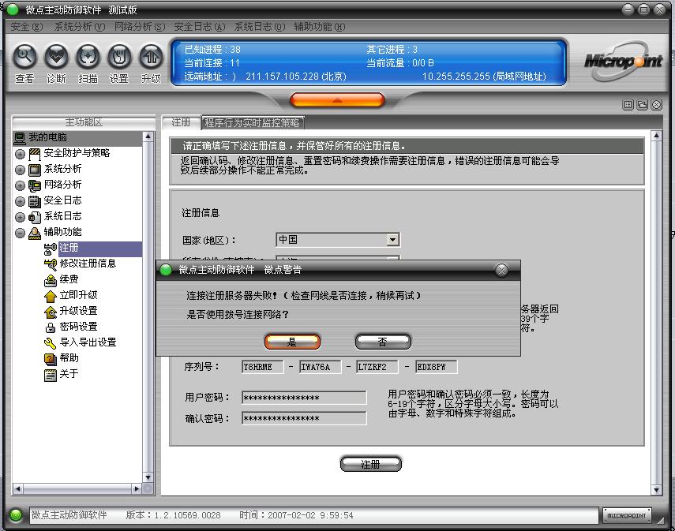The width and height of the screenshot is (675, 531).
Task: Click the 修改注册信息 key icon
Action: [51, 264]
